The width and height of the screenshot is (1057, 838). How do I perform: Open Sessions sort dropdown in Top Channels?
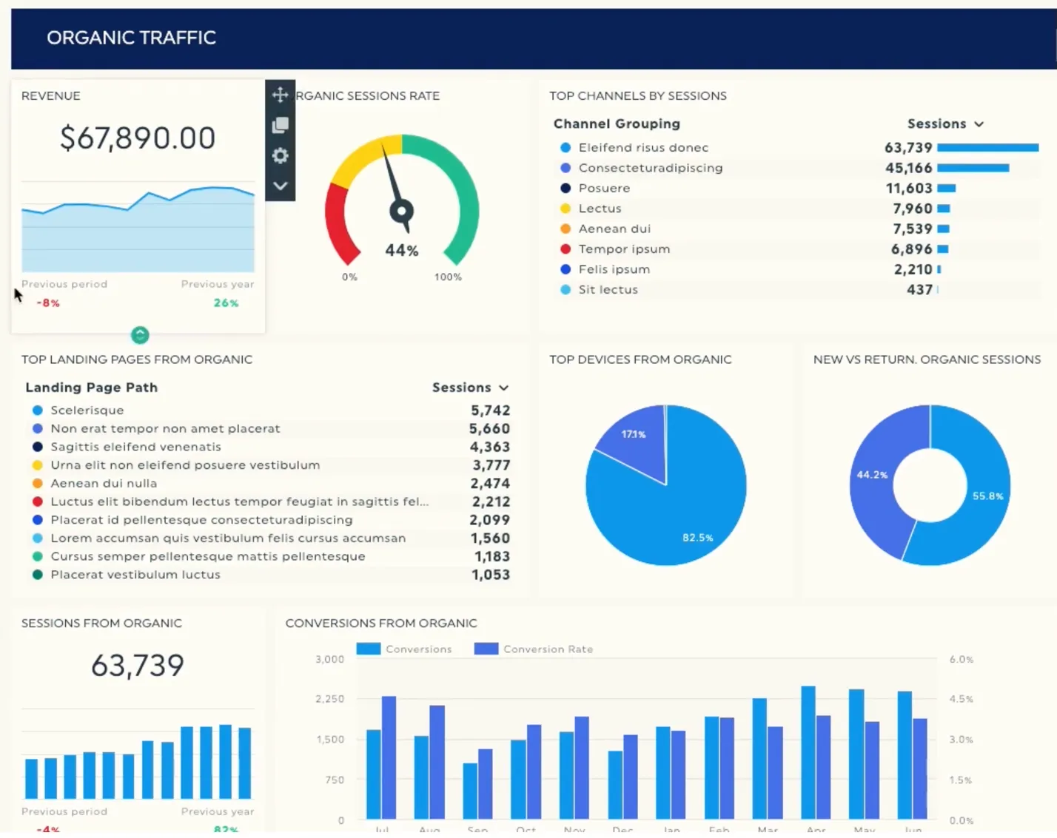(x=945, y=124)
